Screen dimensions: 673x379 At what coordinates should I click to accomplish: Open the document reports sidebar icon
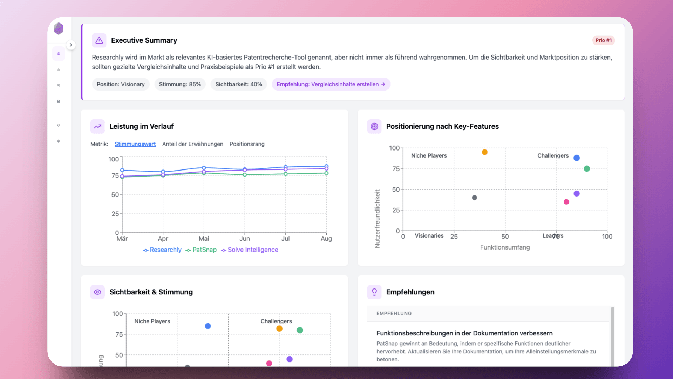59,101
